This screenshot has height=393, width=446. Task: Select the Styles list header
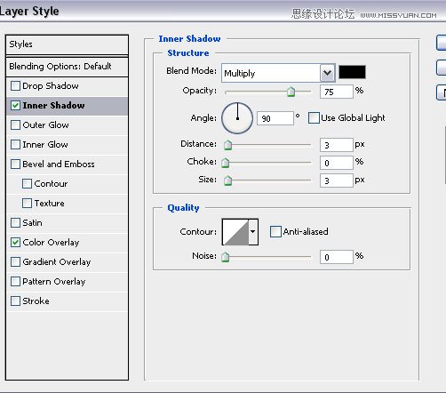point(67,44)
